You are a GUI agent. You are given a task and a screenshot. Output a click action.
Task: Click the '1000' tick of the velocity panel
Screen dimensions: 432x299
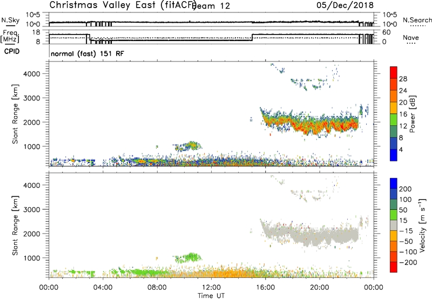(x=31, y=259)
